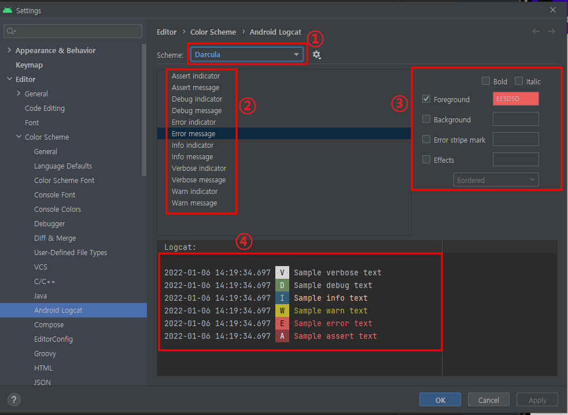Select VCS color settings
The width and height of the screenshot is (568, 415).
(x=40, y=267)
